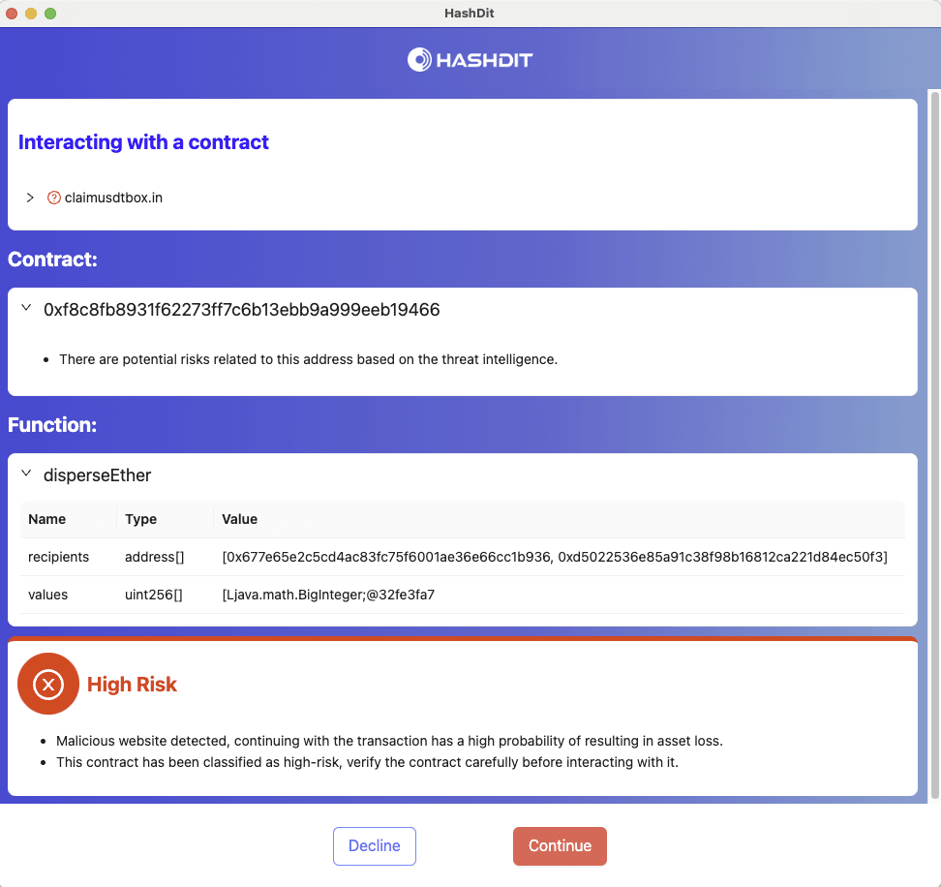This screenshot has width=941, height=887.
Task: Minimize the HashDit window
Action: click(x=31, y=14)
